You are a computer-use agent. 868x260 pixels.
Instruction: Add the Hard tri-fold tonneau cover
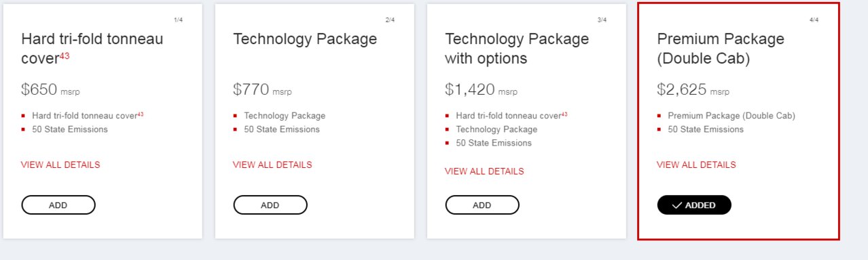(58, 205)
